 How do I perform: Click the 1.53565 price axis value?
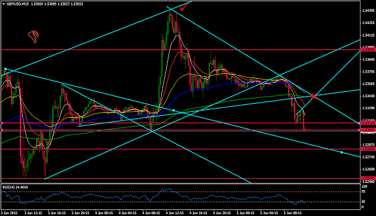pos(368,84)
